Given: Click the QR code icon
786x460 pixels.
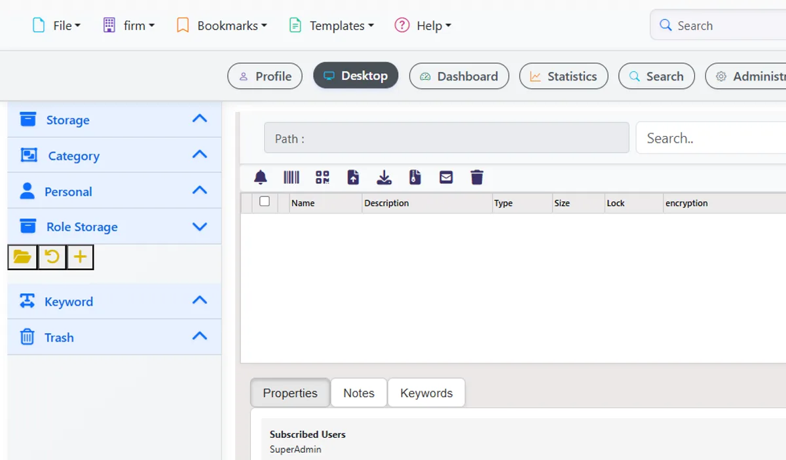Looking at the screenshot, I should (322, 177).
